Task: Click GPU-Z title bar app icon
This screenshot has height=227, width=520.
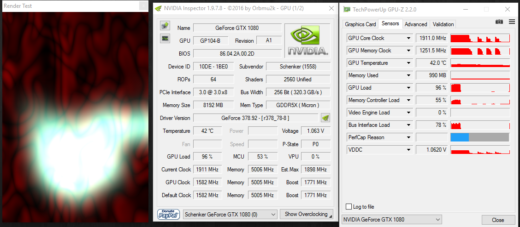Action: pos(347,9)
